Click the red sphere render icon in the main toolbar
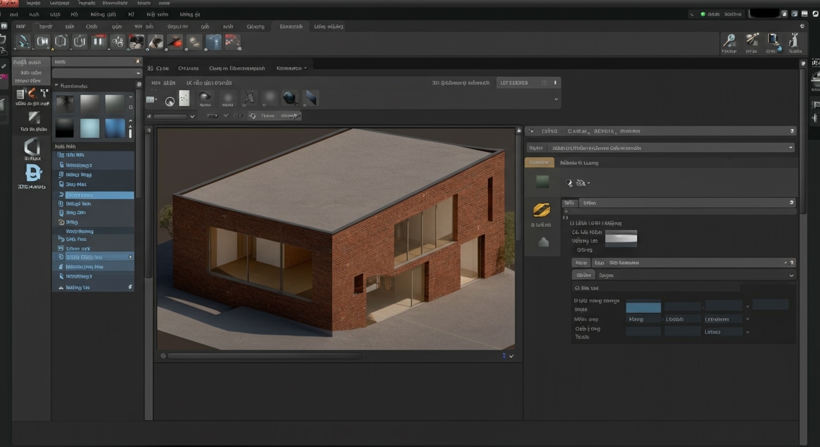The height and width of the screenshot is (447, 820). point(174,41)
